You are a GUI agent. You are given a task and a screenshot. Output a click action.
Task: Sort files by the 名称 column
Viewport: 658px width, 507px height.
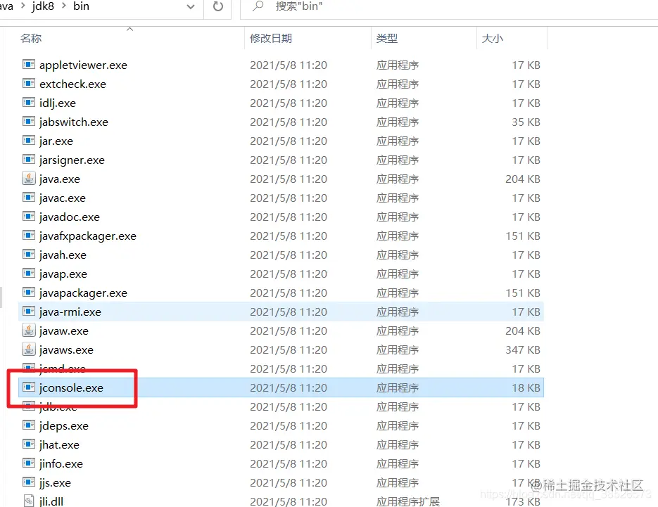31,39
